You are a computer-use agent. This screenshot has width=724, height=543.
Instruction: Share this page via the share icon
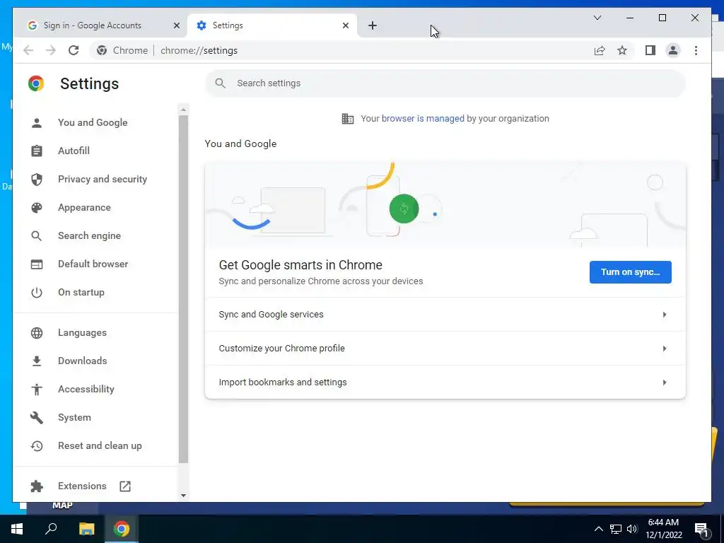[600, 50]
